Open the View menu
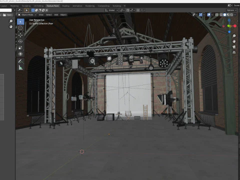 [41, 15]
